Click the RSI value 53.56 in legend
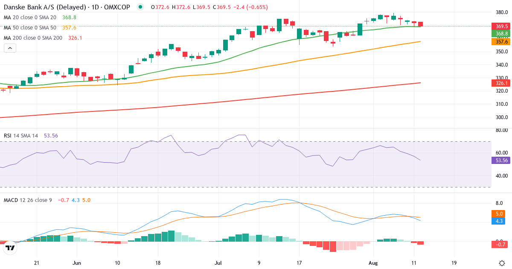The image size is (512, 269). 51,135
